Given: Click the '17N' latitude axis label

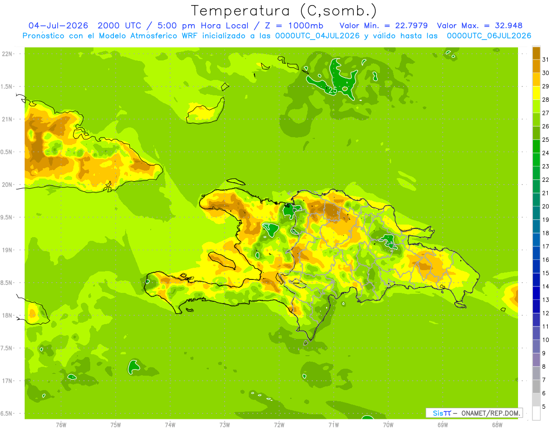Looking at the screenshot, I should pyautogui.click(x=8, y=381).
